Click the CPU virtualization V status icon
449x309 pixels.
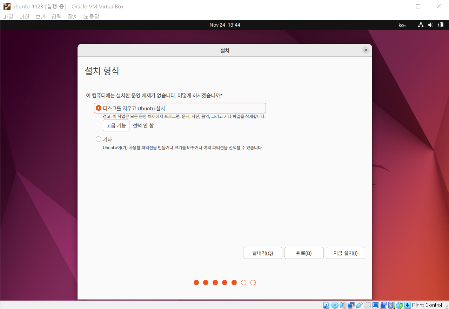point(391,305)
